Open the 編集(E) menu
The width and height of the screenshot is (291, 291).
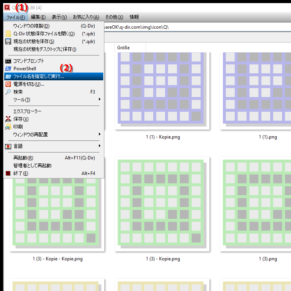(38, 17)
